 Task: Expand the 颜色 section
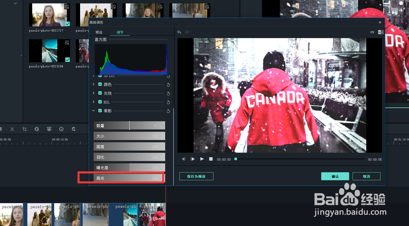[x=93, y=84]
